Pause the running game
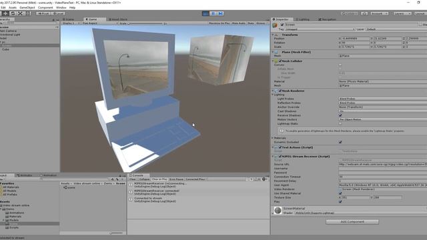 [x=213, y=13]
